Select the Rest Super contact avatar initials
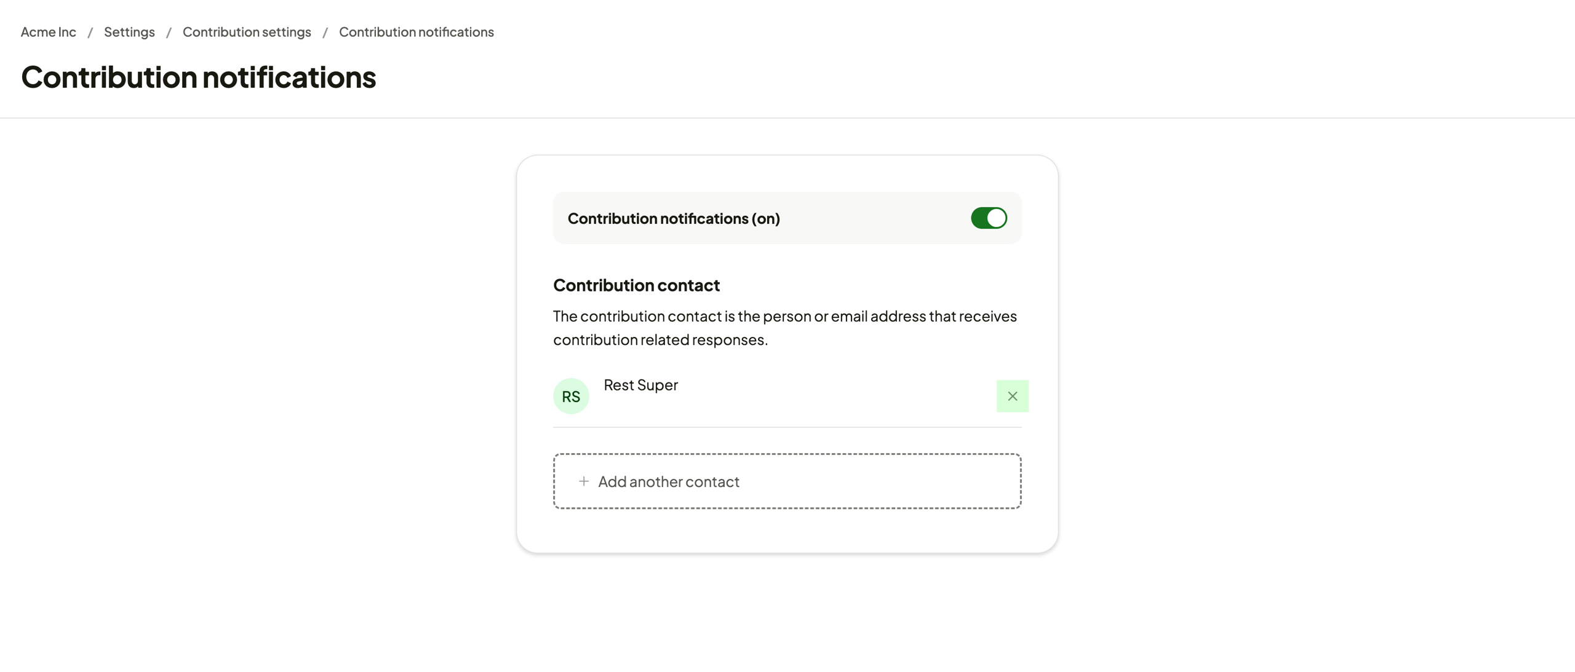This screenshot has width=1575, height=672. 571,395
